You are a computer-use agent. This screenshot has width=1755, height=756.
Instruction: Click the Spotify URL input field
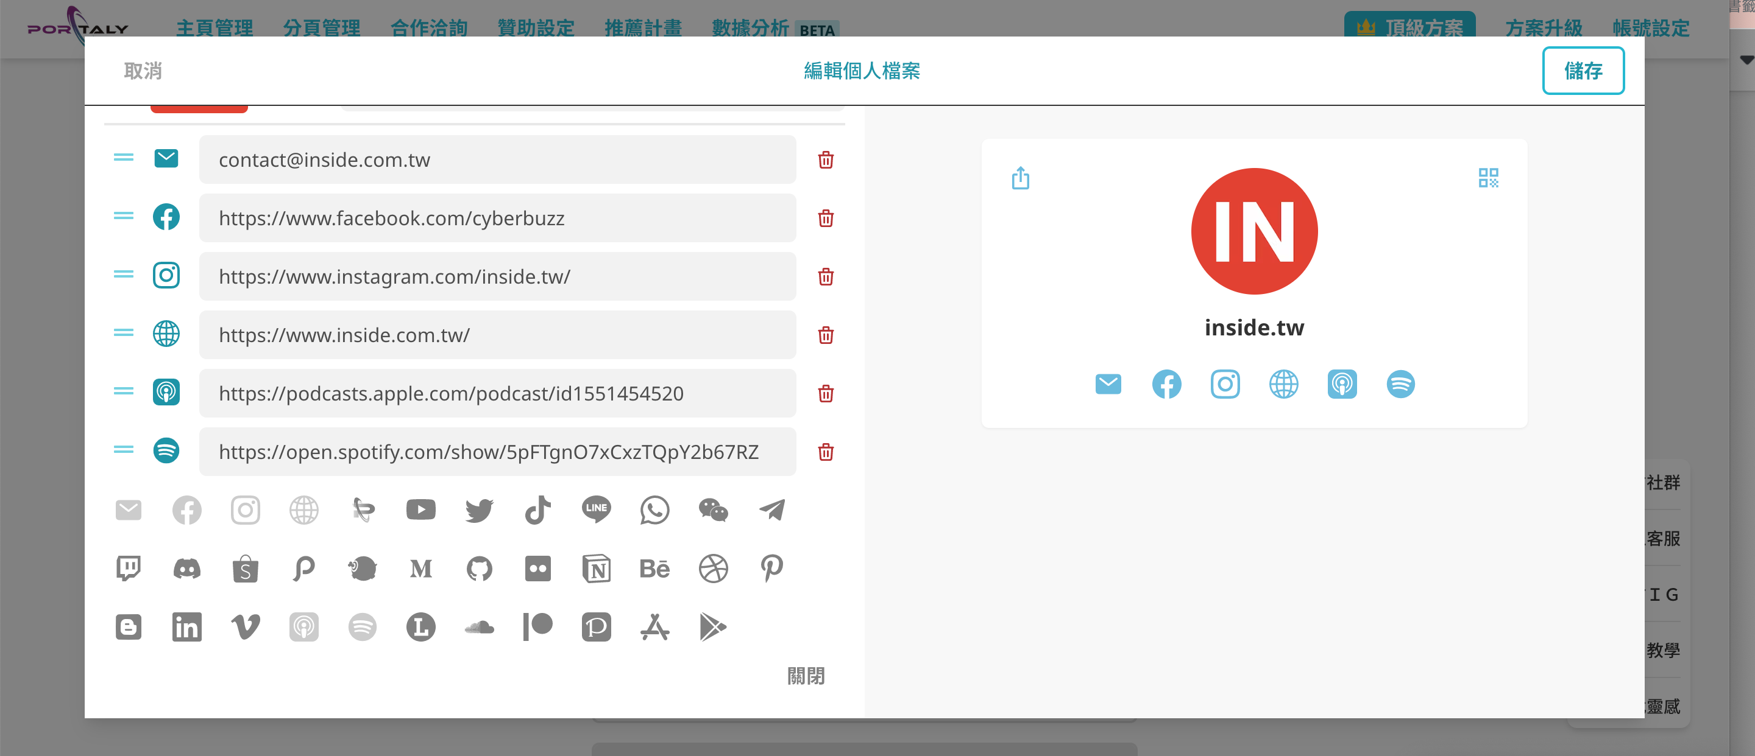point(497,452)
